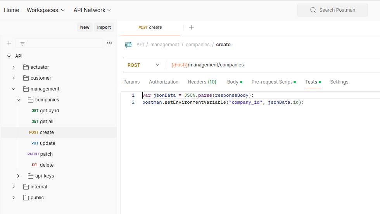380x214 pixels.
Task: Open the POST method dropdown
Action: 143,65
